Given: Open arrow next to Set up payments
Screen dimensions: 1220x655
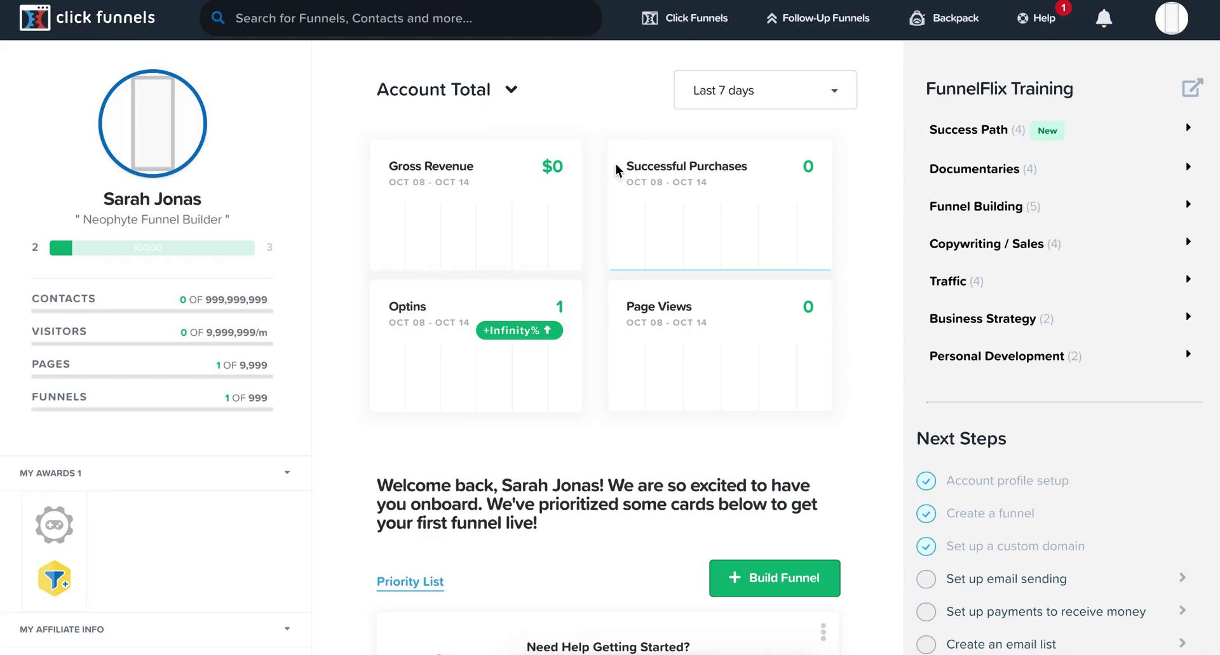Looking at the screenshot, I should pos(1182,611).
